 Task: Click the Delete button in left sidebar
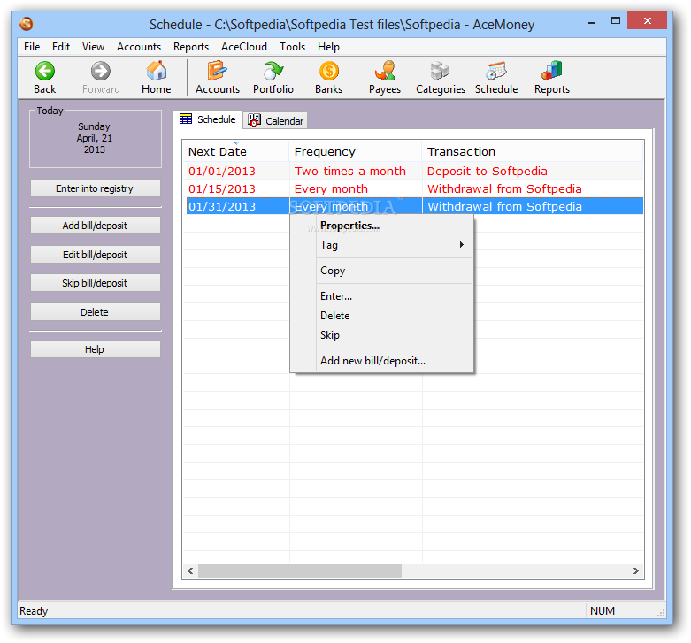click(x=96, y=312)
